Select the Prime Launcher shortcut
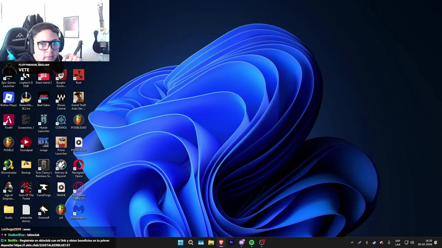Viewport: 442px width, 248px height. [61, 146]
